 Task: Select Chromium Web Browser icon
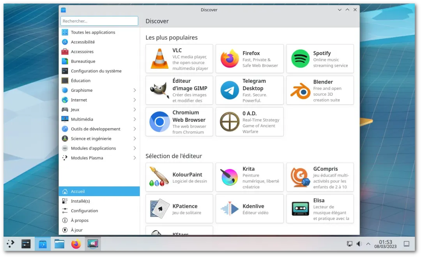click(159, 121)
